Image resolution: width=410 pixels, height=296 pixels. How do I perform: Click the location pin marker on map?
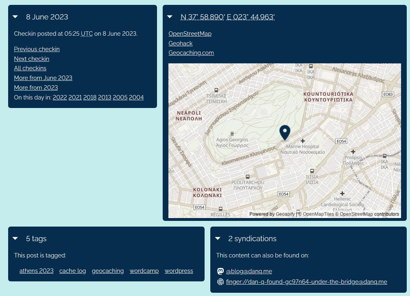[285, 132]
